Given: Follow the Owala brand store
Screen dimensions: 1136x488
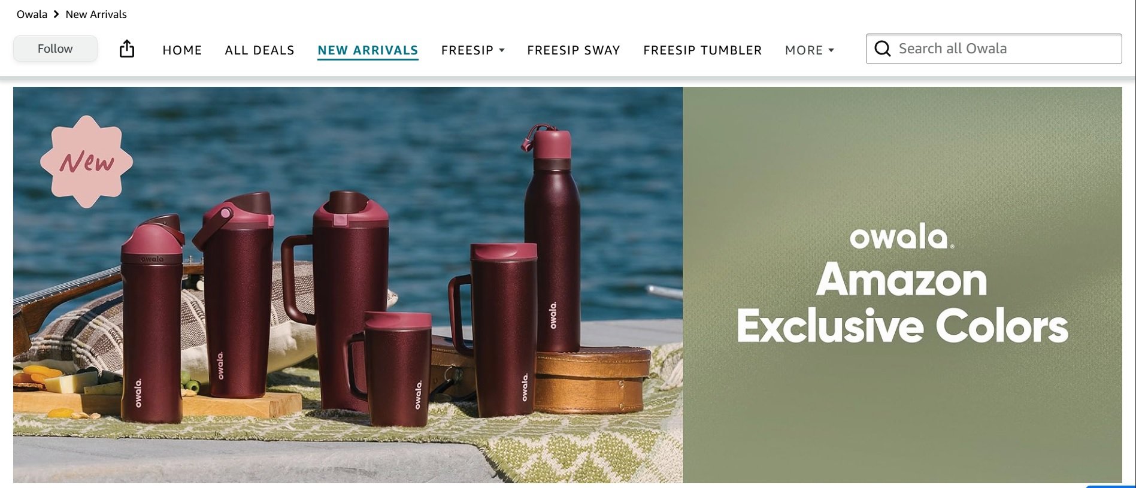Looking at the screenshot, I should (55, 49).
